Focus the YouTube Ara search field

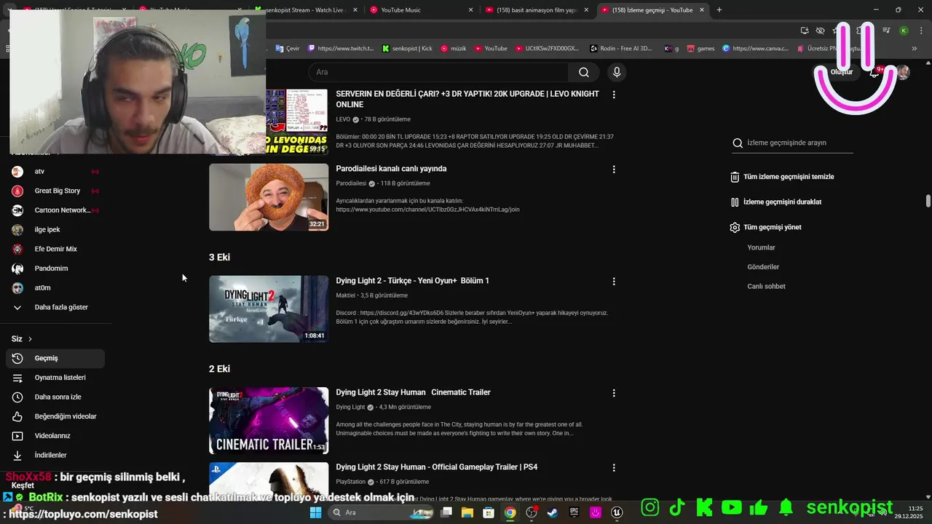coord(438,72)
